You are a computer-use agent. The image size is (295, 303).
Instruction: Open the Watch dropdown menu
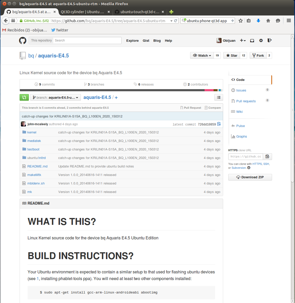[202, 55]
